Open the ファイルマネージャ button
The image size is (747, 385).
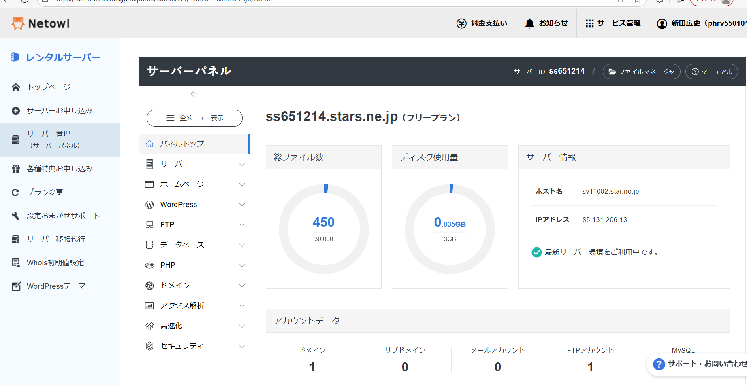[x=641, y=72]
